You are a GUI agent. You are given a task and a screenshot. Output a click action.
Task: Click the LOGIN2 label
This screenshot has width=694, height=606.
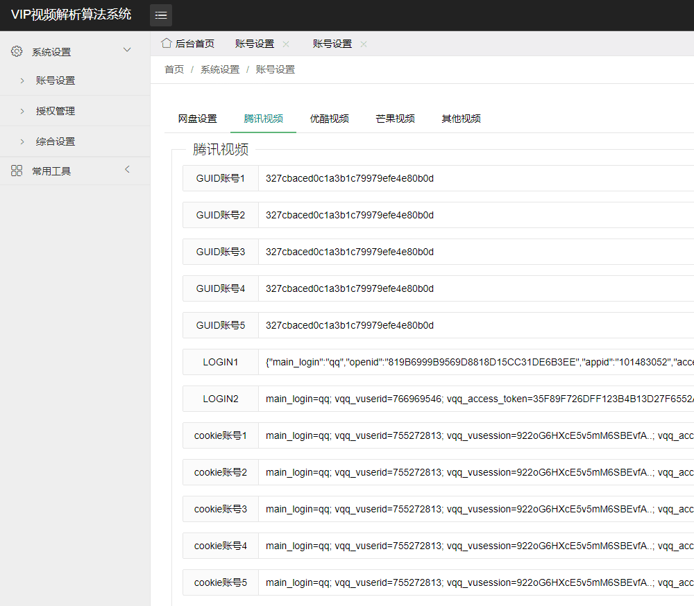(x=221, y=399)
